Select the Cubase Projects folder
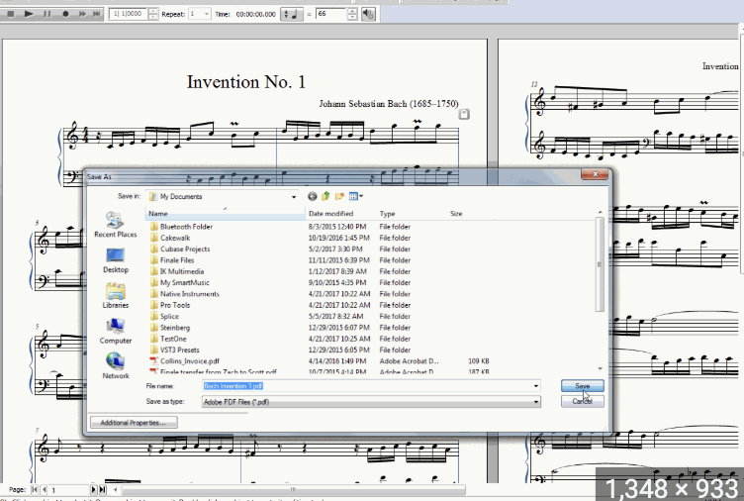The height and width of the screenshot is (501, 744). click(185, 250)
